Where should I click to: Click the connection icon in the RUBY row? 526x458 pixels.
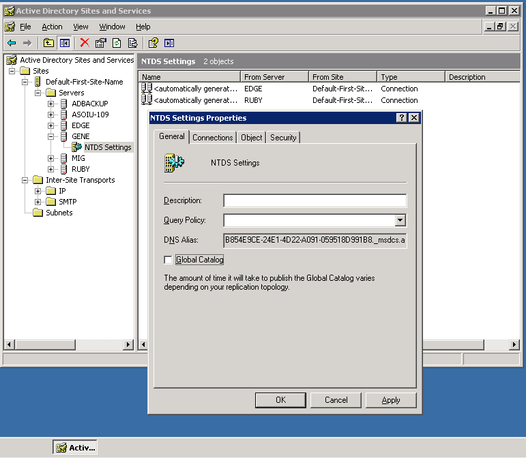147,100
